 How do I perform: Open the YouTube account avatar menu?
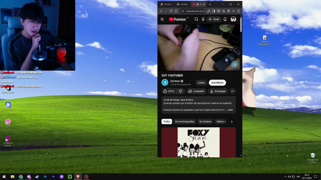coord(233,19)
